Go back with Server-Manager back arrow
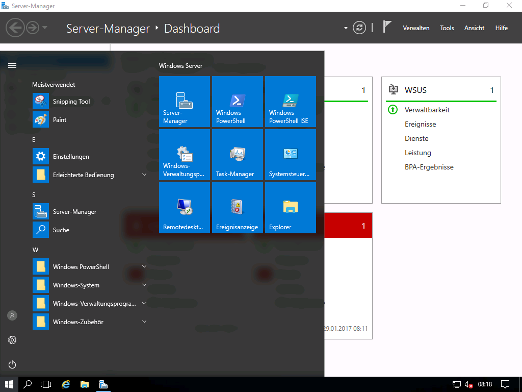Screen dimensions: 522x392 (15, 28)
